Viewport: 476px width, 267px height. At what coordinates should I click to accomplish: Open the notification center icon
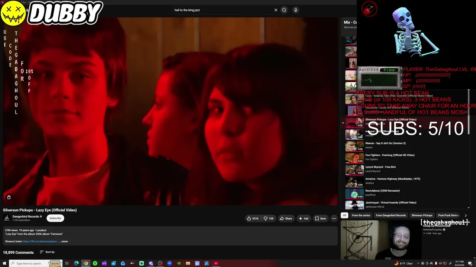[470, 264]
